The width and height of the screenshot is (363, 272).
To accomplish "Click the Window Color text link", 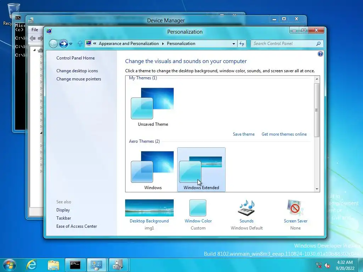I will (x=198, y=221).
